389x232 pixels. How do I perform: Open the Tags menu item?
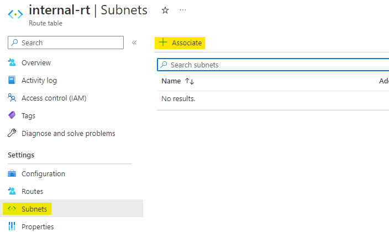tap(28, 115)
